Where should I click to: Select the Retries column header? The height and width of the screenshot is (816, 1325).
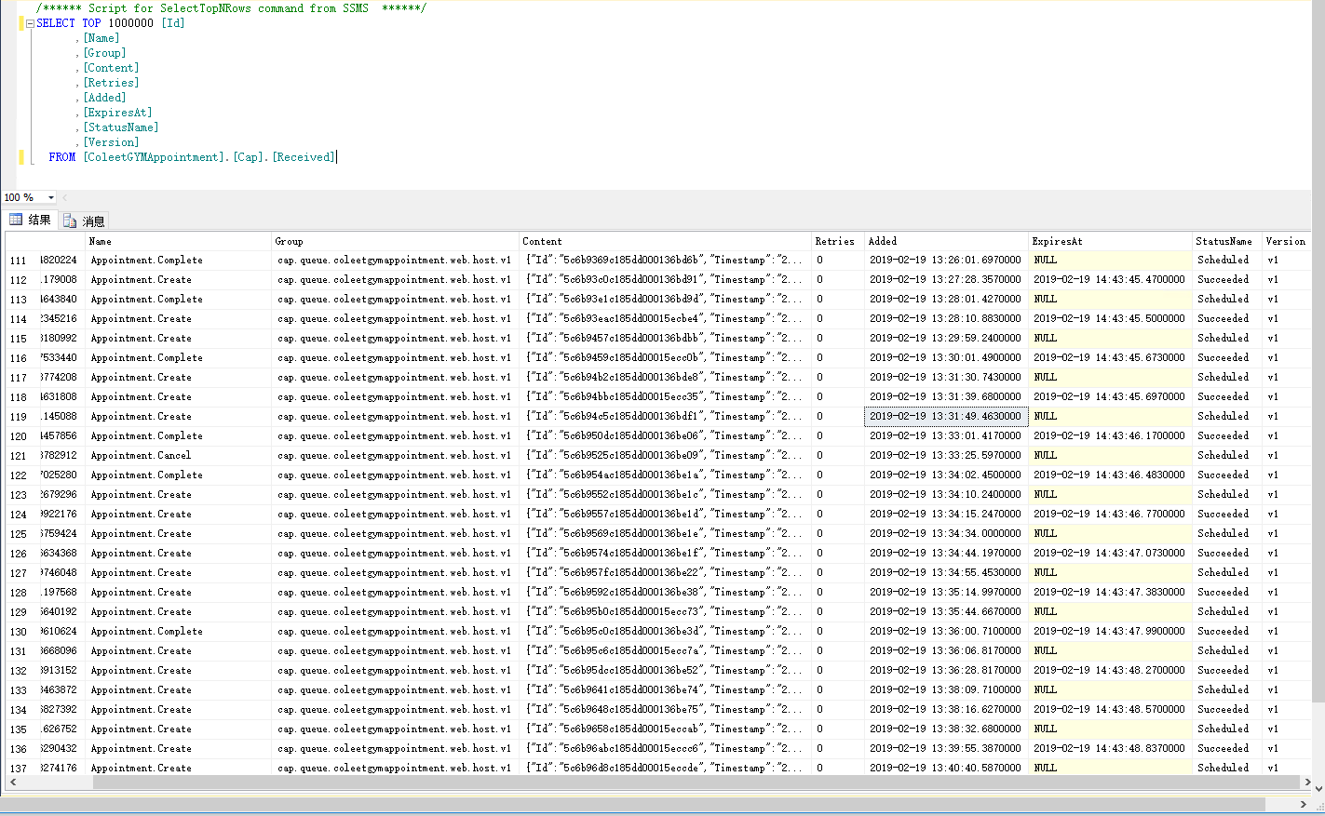pos(838,241)
